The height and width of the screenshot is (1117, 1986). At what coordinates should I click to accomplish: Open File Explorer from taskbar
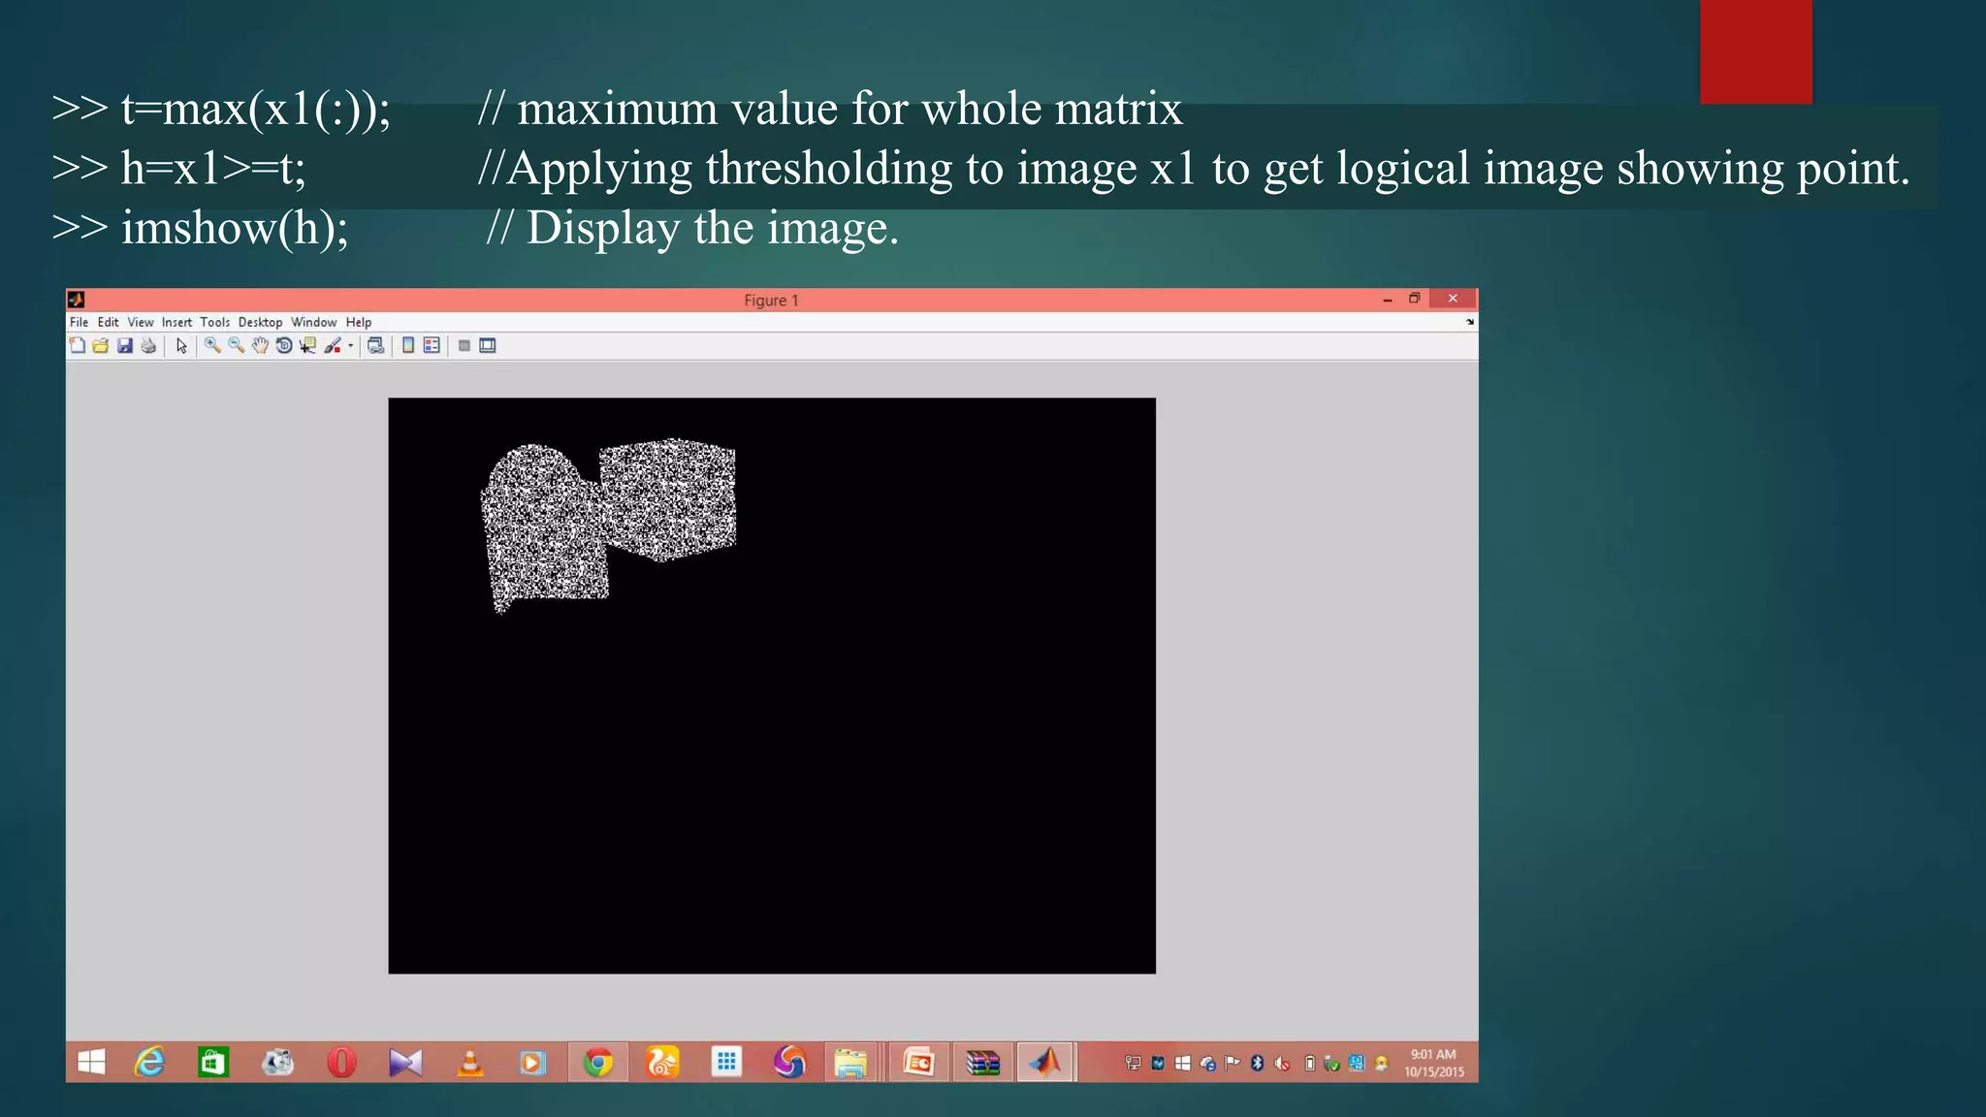(851, 1063)
